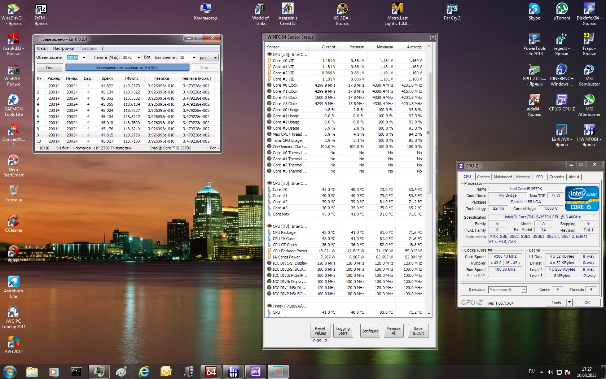The image size is (606, 379).
Task: Select the WinRAR shortcut icon
Action: pyautogui.click(x=13, y=75)
